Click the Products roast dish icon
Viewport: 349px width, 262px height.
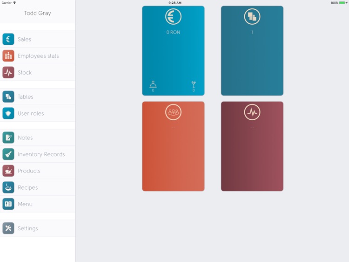8,171
